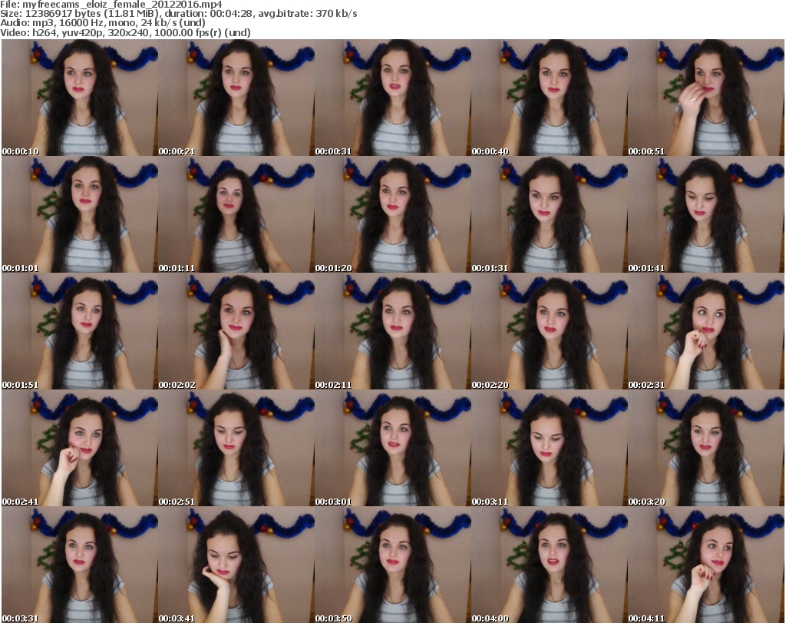Viewport: 786px width, 623px height.
Task: Open the frame stamped 00:01:11
Action: click(x=236, y=214)
